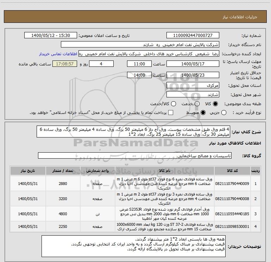This screenshot has height=262, width=271.
Task: Click the remaining time counter 17:08:57
Action: 65,64
